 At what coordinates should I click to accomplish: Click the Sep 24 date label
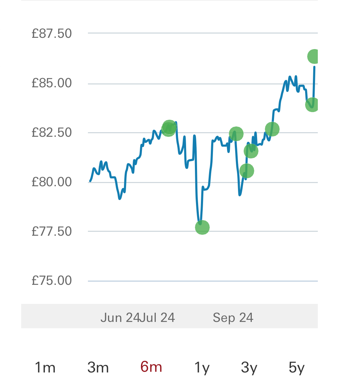(x=233, y=318)
